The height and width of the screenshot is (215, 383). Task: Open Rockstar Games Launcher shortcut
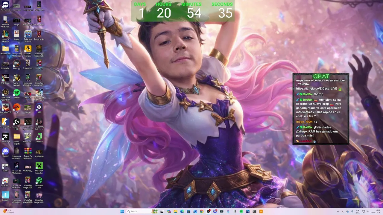point(28,51)
